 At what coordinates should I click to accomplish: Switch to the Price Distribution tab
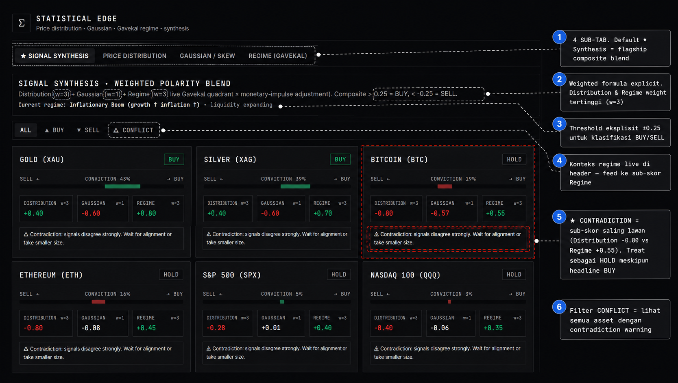135,56
